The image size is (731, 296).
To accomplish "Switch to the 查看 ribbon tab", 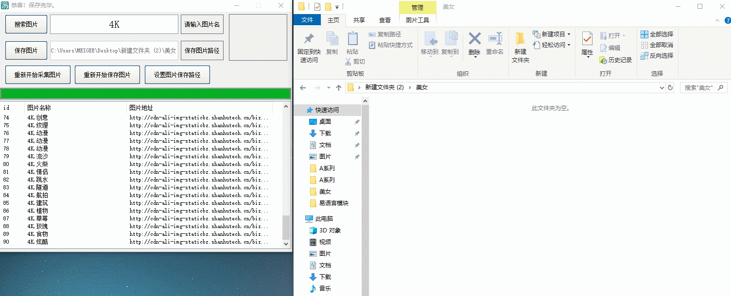I will click(384, 20).
